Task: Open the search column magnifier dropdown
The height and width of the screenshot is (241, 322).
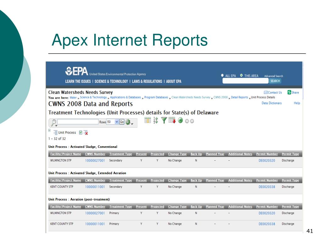Action: (54, 123)
